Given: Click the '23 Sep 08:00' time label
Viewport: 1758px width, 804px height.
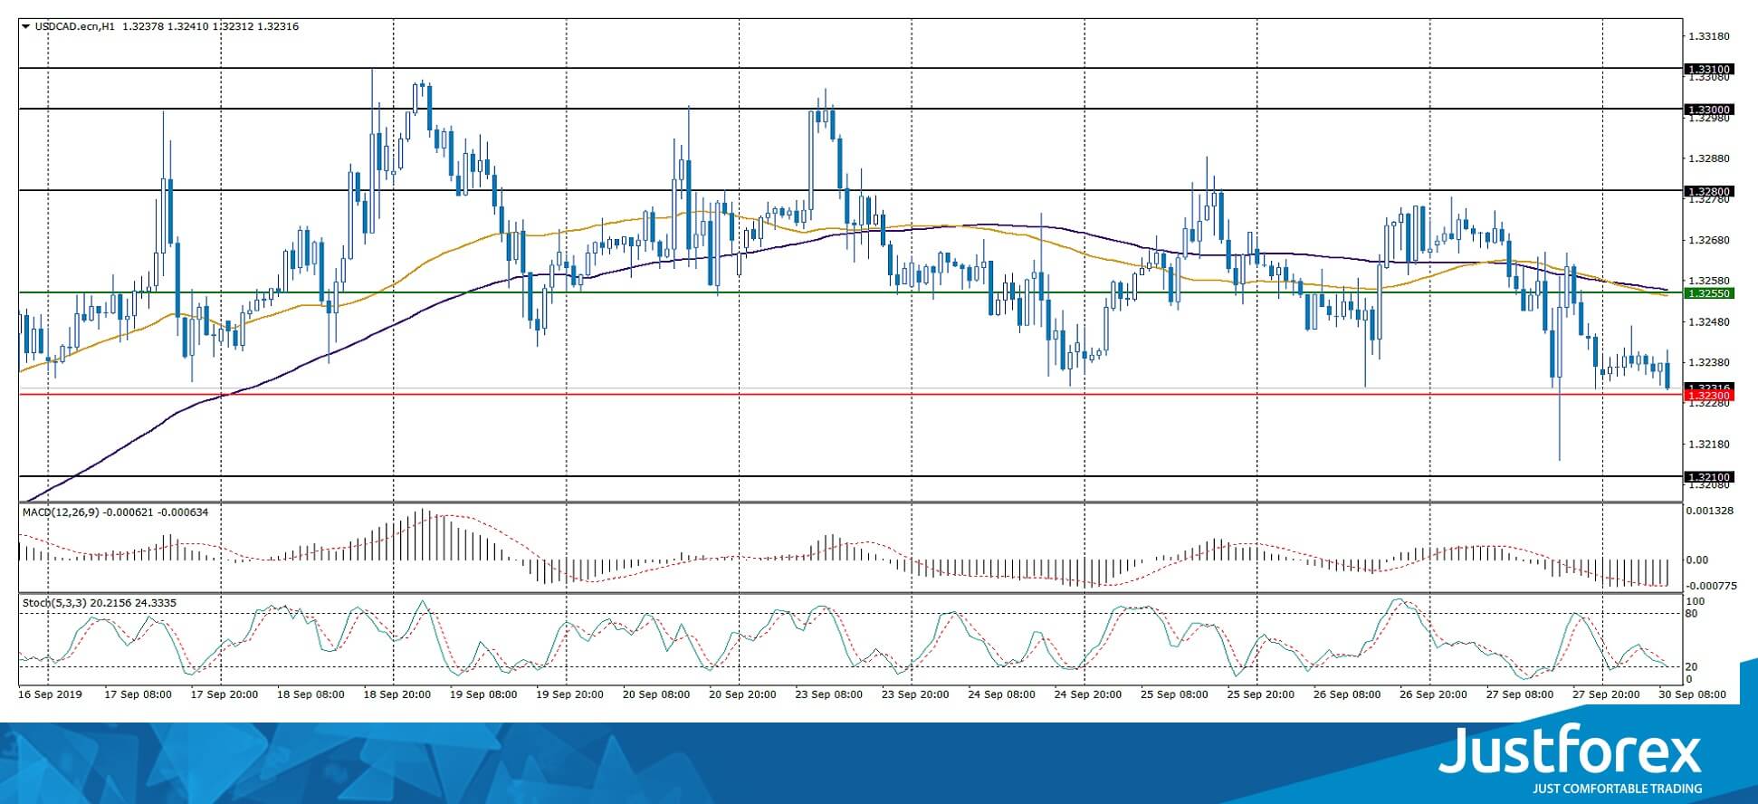Looking at the screenshot, I should [x=829, y=694].
